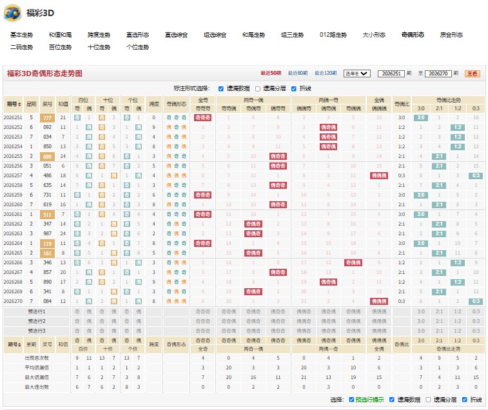488x410 pixels.
Task: Click the 出现总次数 row label
Action: 37,358
